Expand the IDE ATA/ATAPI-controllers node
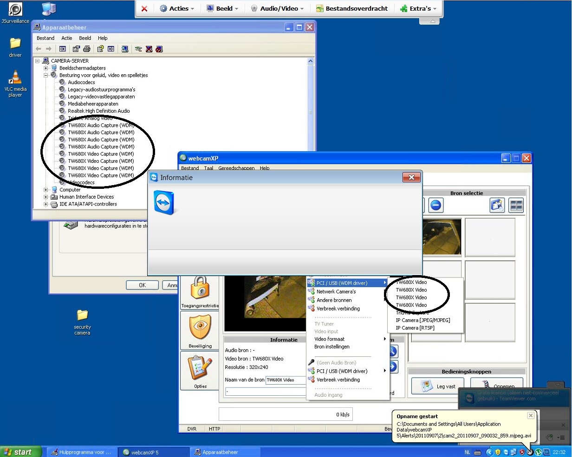Screen dimensions: 572x457 [46, 204]
